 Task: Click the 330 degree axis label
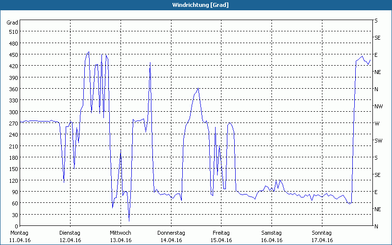tap(14, 100)
